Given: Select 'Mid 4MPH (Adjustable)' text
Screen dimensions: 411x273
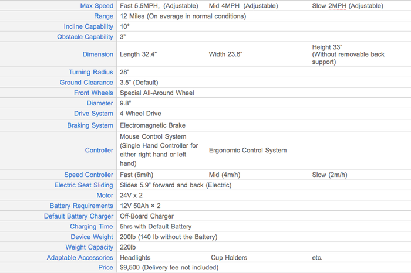Looking at the screenshot, I should [243, 6].
